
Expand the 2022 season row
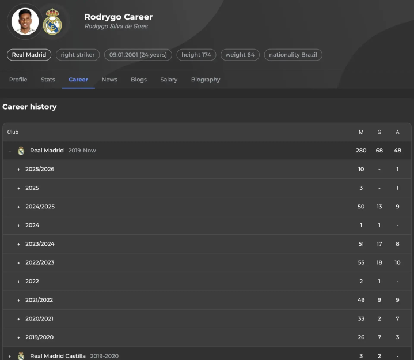pos(19,282)
